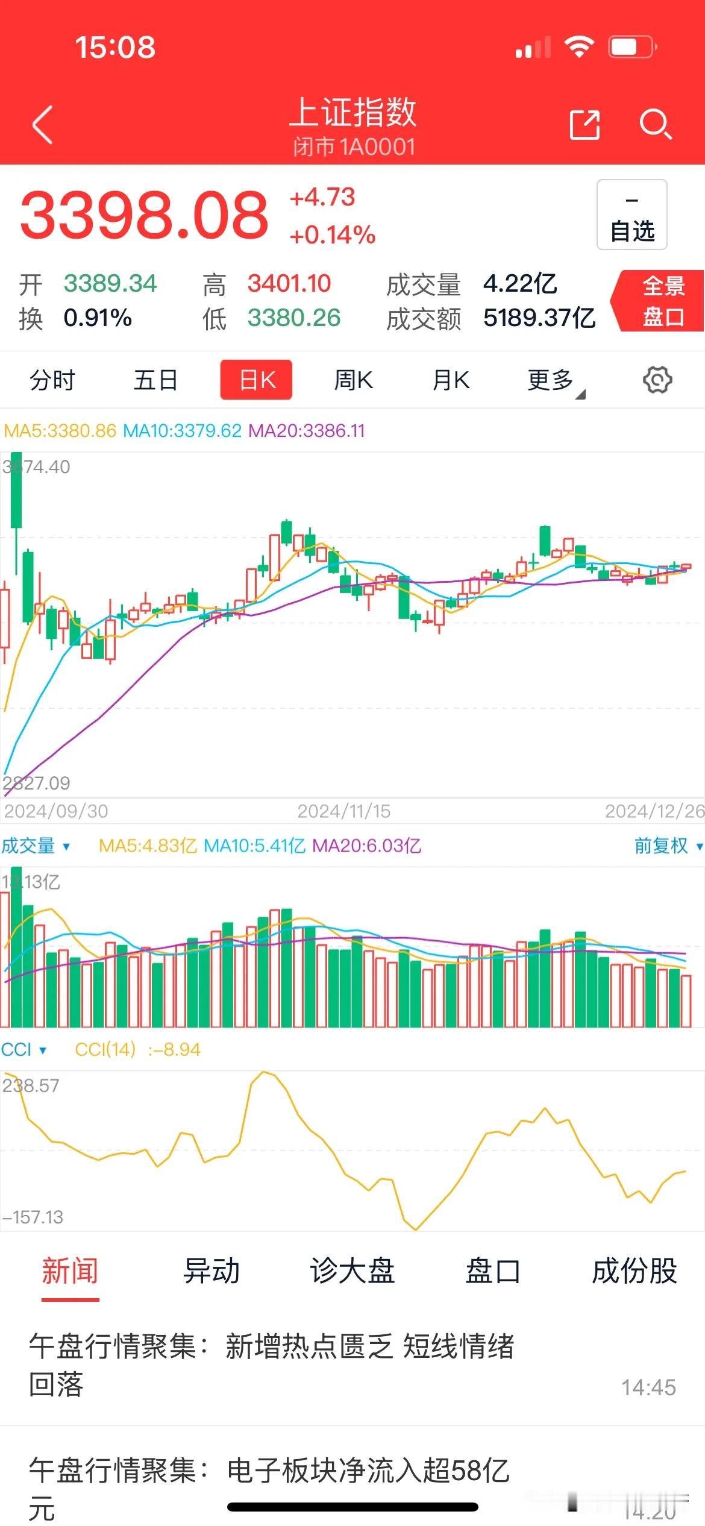The image size is (705, 1526).
Task: Tap the 15:08 status bar clock
Action: 115,47
